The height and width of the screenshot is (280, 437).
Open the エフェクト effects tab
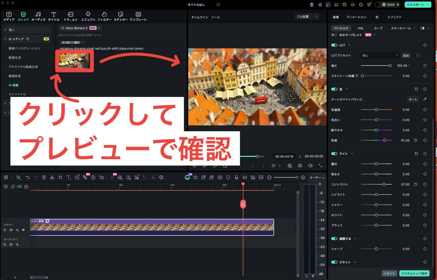(x=88, y=16)
